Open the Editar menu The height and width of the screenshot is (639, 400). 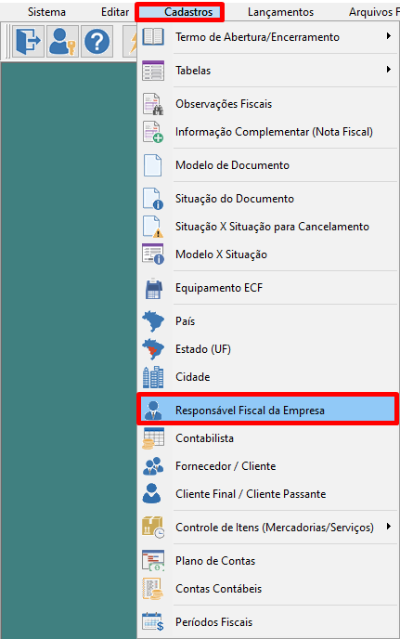click(115, 12)
